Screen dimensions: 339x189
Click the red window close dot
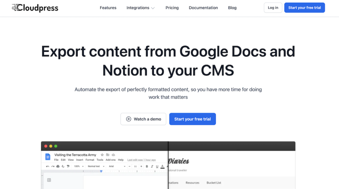click(x=46, y=146)
